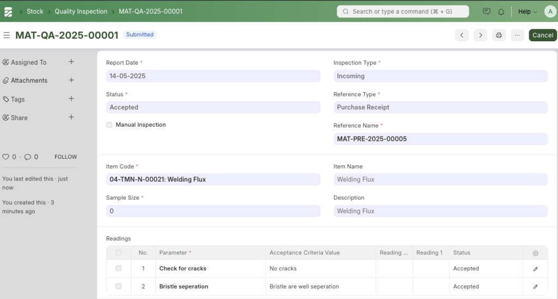Open Share sidebar section
The width and height of the screenshot is (558, 299).
[x=19, y=117]
